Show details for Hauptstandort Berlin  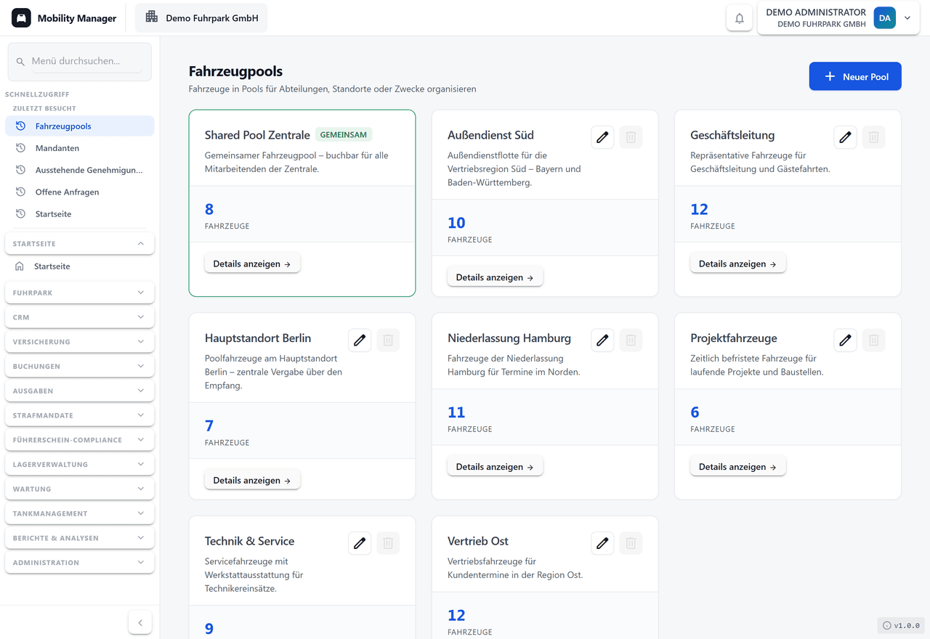[252, 480]
